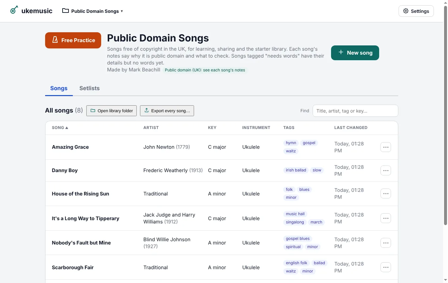Click the Public domain (UK) license badge
This screenshot has width=448, height=283.
[205, 70]
